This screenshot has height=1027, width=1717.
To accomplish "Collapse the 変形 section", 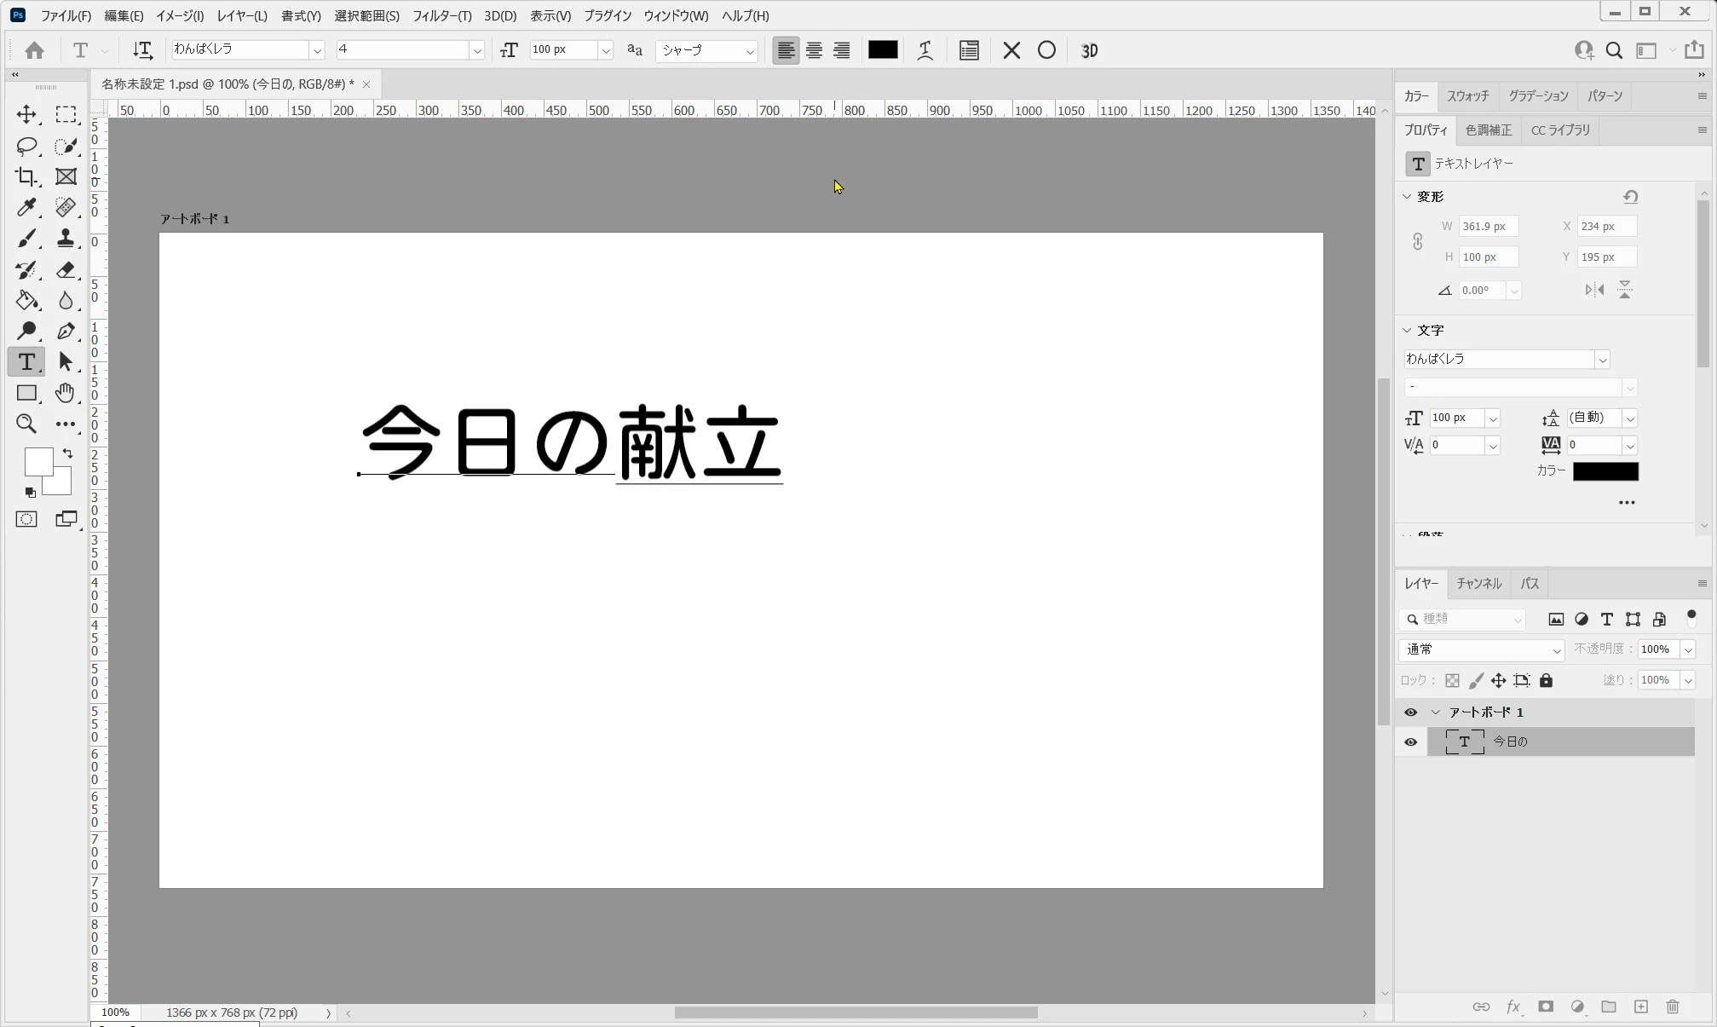I will coord(1407,197).
